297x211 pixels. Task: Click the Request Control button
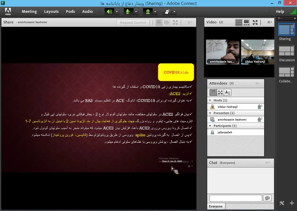[x=133, y=23]
